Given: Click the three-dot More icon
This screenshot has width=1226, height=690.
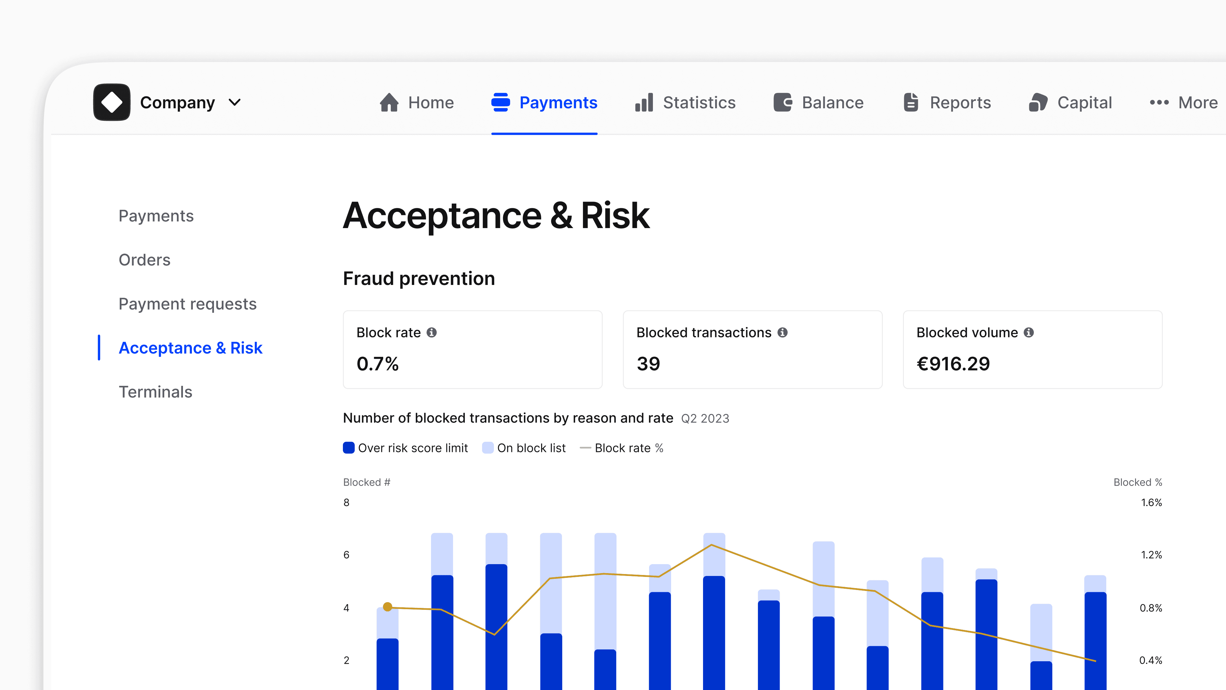Looking at the screenshot, I should (1159, 102).
